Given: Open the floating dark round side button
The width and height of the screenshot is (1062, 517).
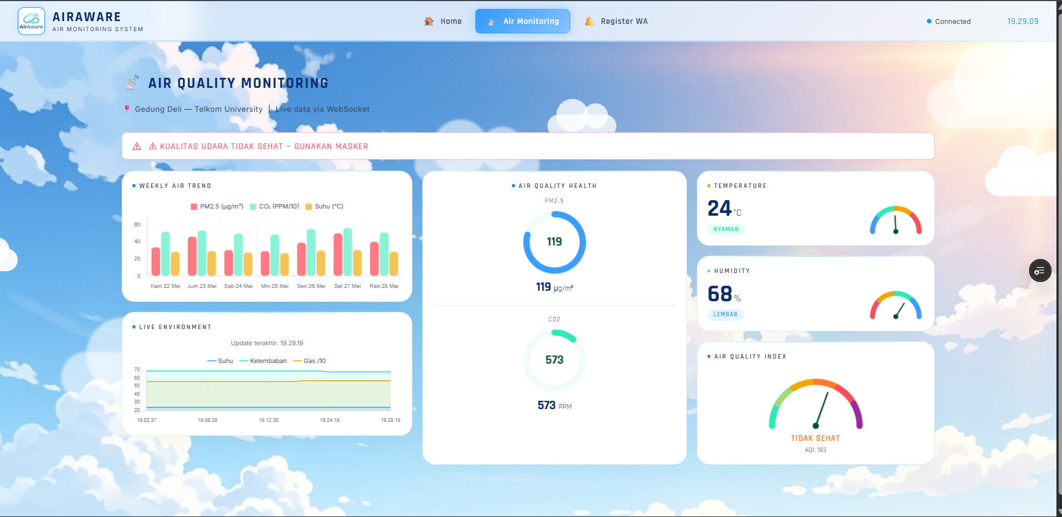Looking at the screenshot, I should click(1040, 271).
